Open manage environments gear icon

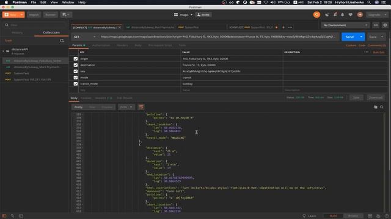385,25
